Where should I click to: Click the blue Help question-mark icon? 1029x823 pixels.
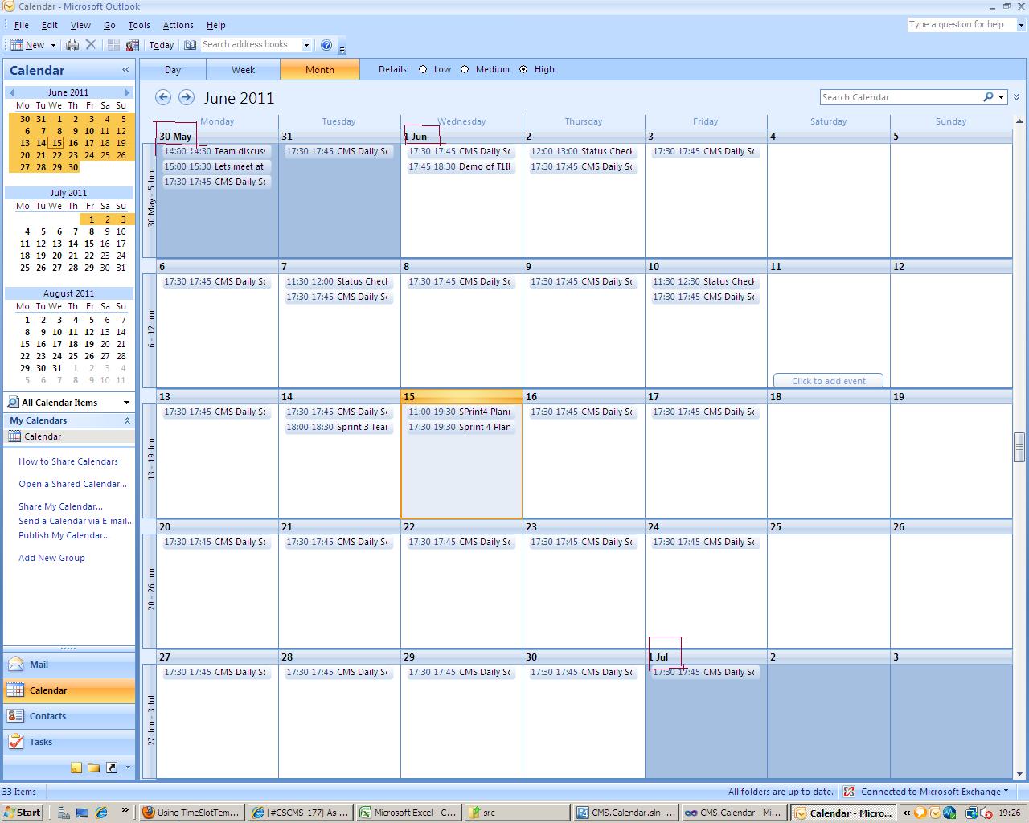click(x=326, y=45)
